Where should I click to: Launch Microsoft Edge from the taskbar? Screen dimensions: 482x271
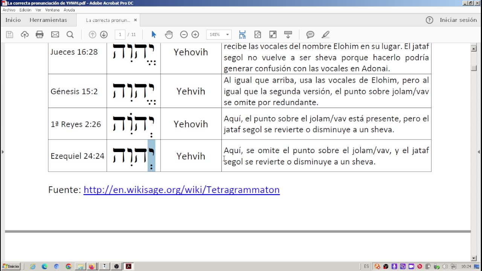pyautogui.click(x=44, y=266)
